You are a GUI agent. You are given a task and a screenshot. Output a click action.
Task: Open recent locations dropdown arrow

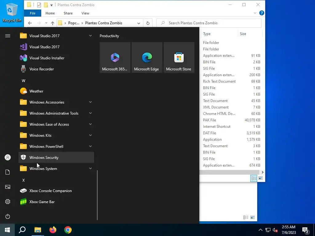(46, 23)
